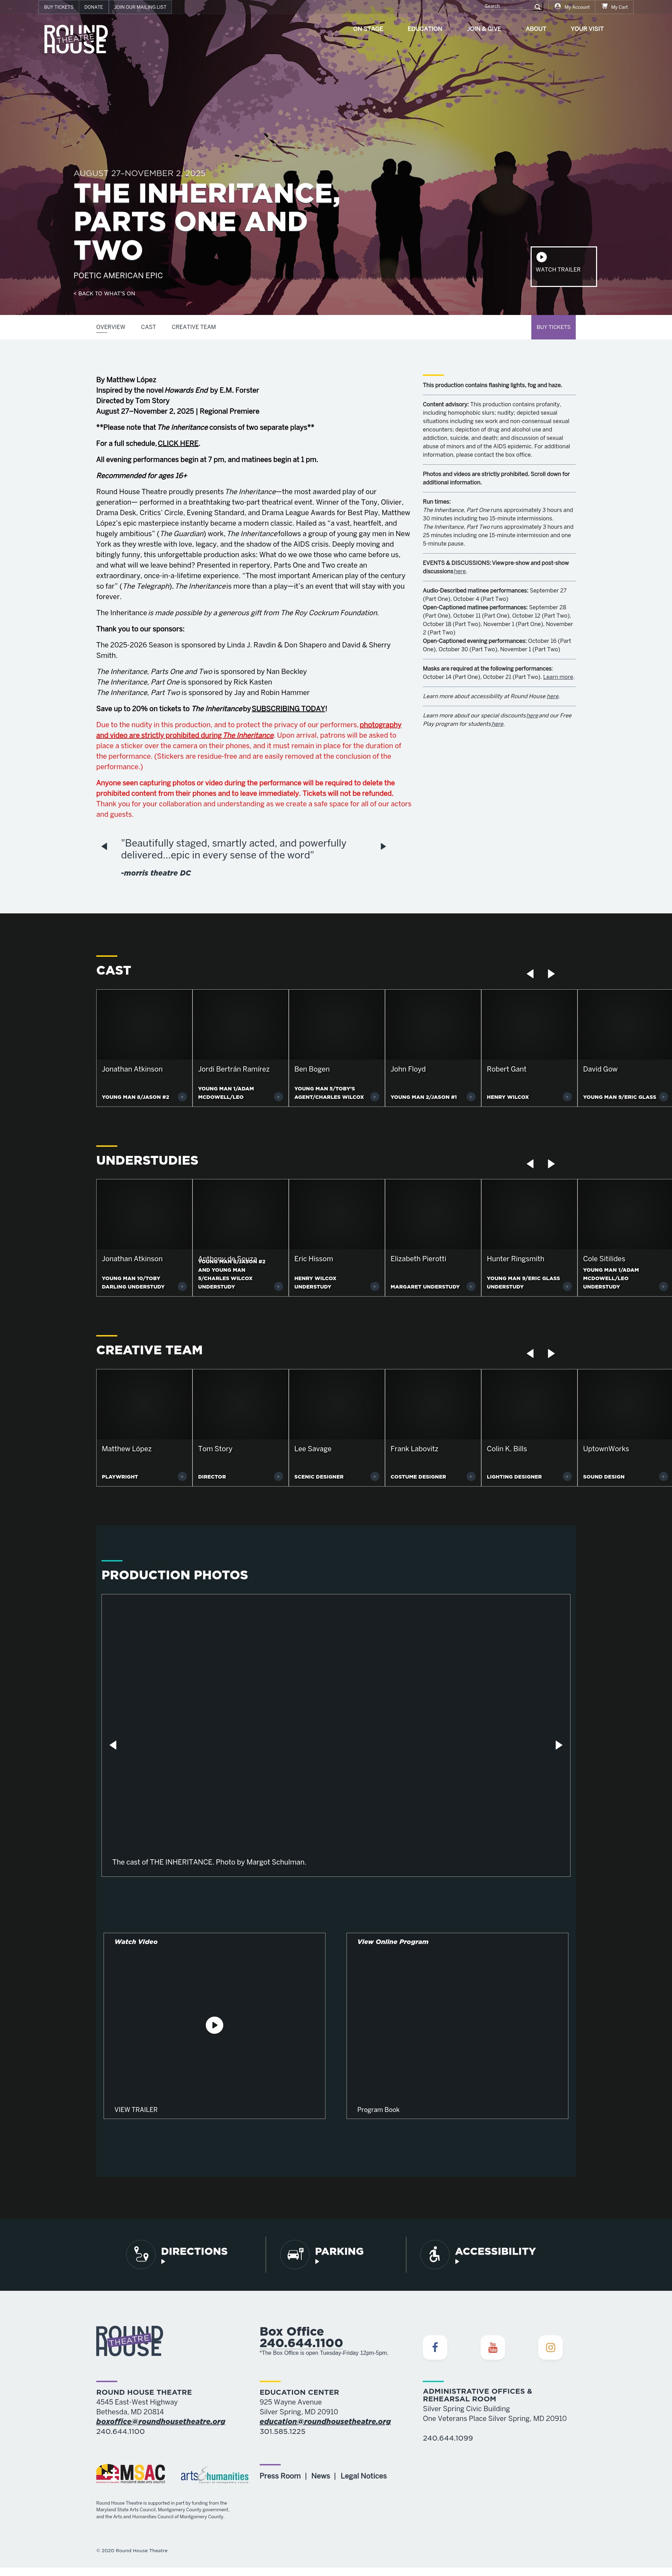This screenshot has width=672, height=2576.
Task: Show previous review quote arrow
Action: point(104,846)
